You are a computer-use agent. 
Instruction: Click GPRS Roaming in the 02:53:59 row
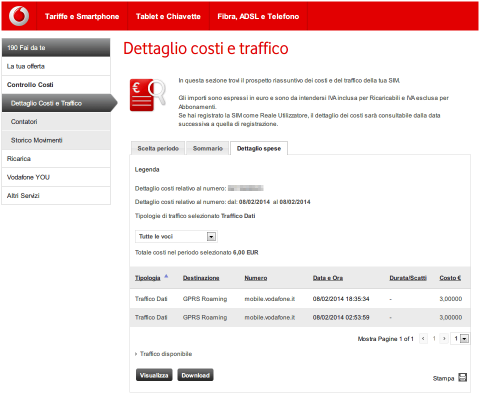(205, 317)
